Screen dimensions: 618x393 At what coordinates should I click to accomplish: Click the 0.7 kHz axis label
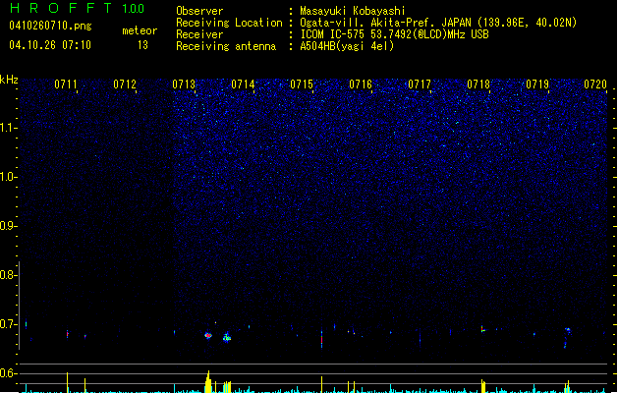(x=9, y=324)
